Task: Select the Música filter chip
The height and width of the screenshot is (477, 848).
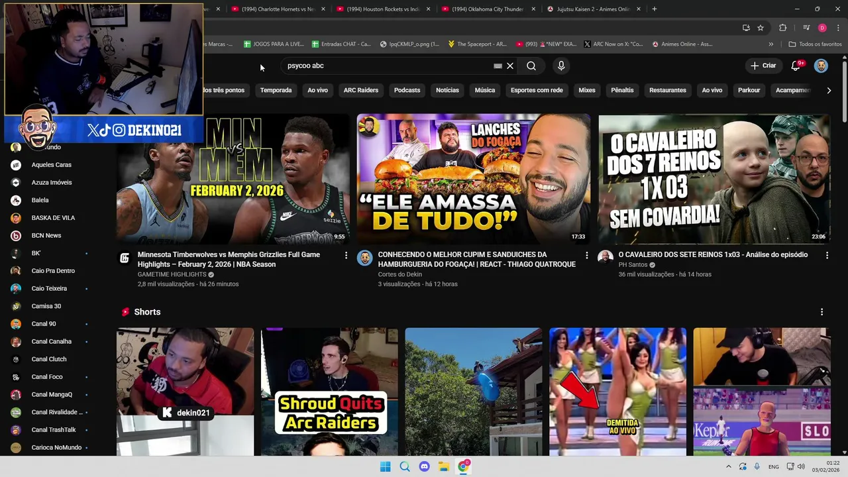Action: (485, 90)
